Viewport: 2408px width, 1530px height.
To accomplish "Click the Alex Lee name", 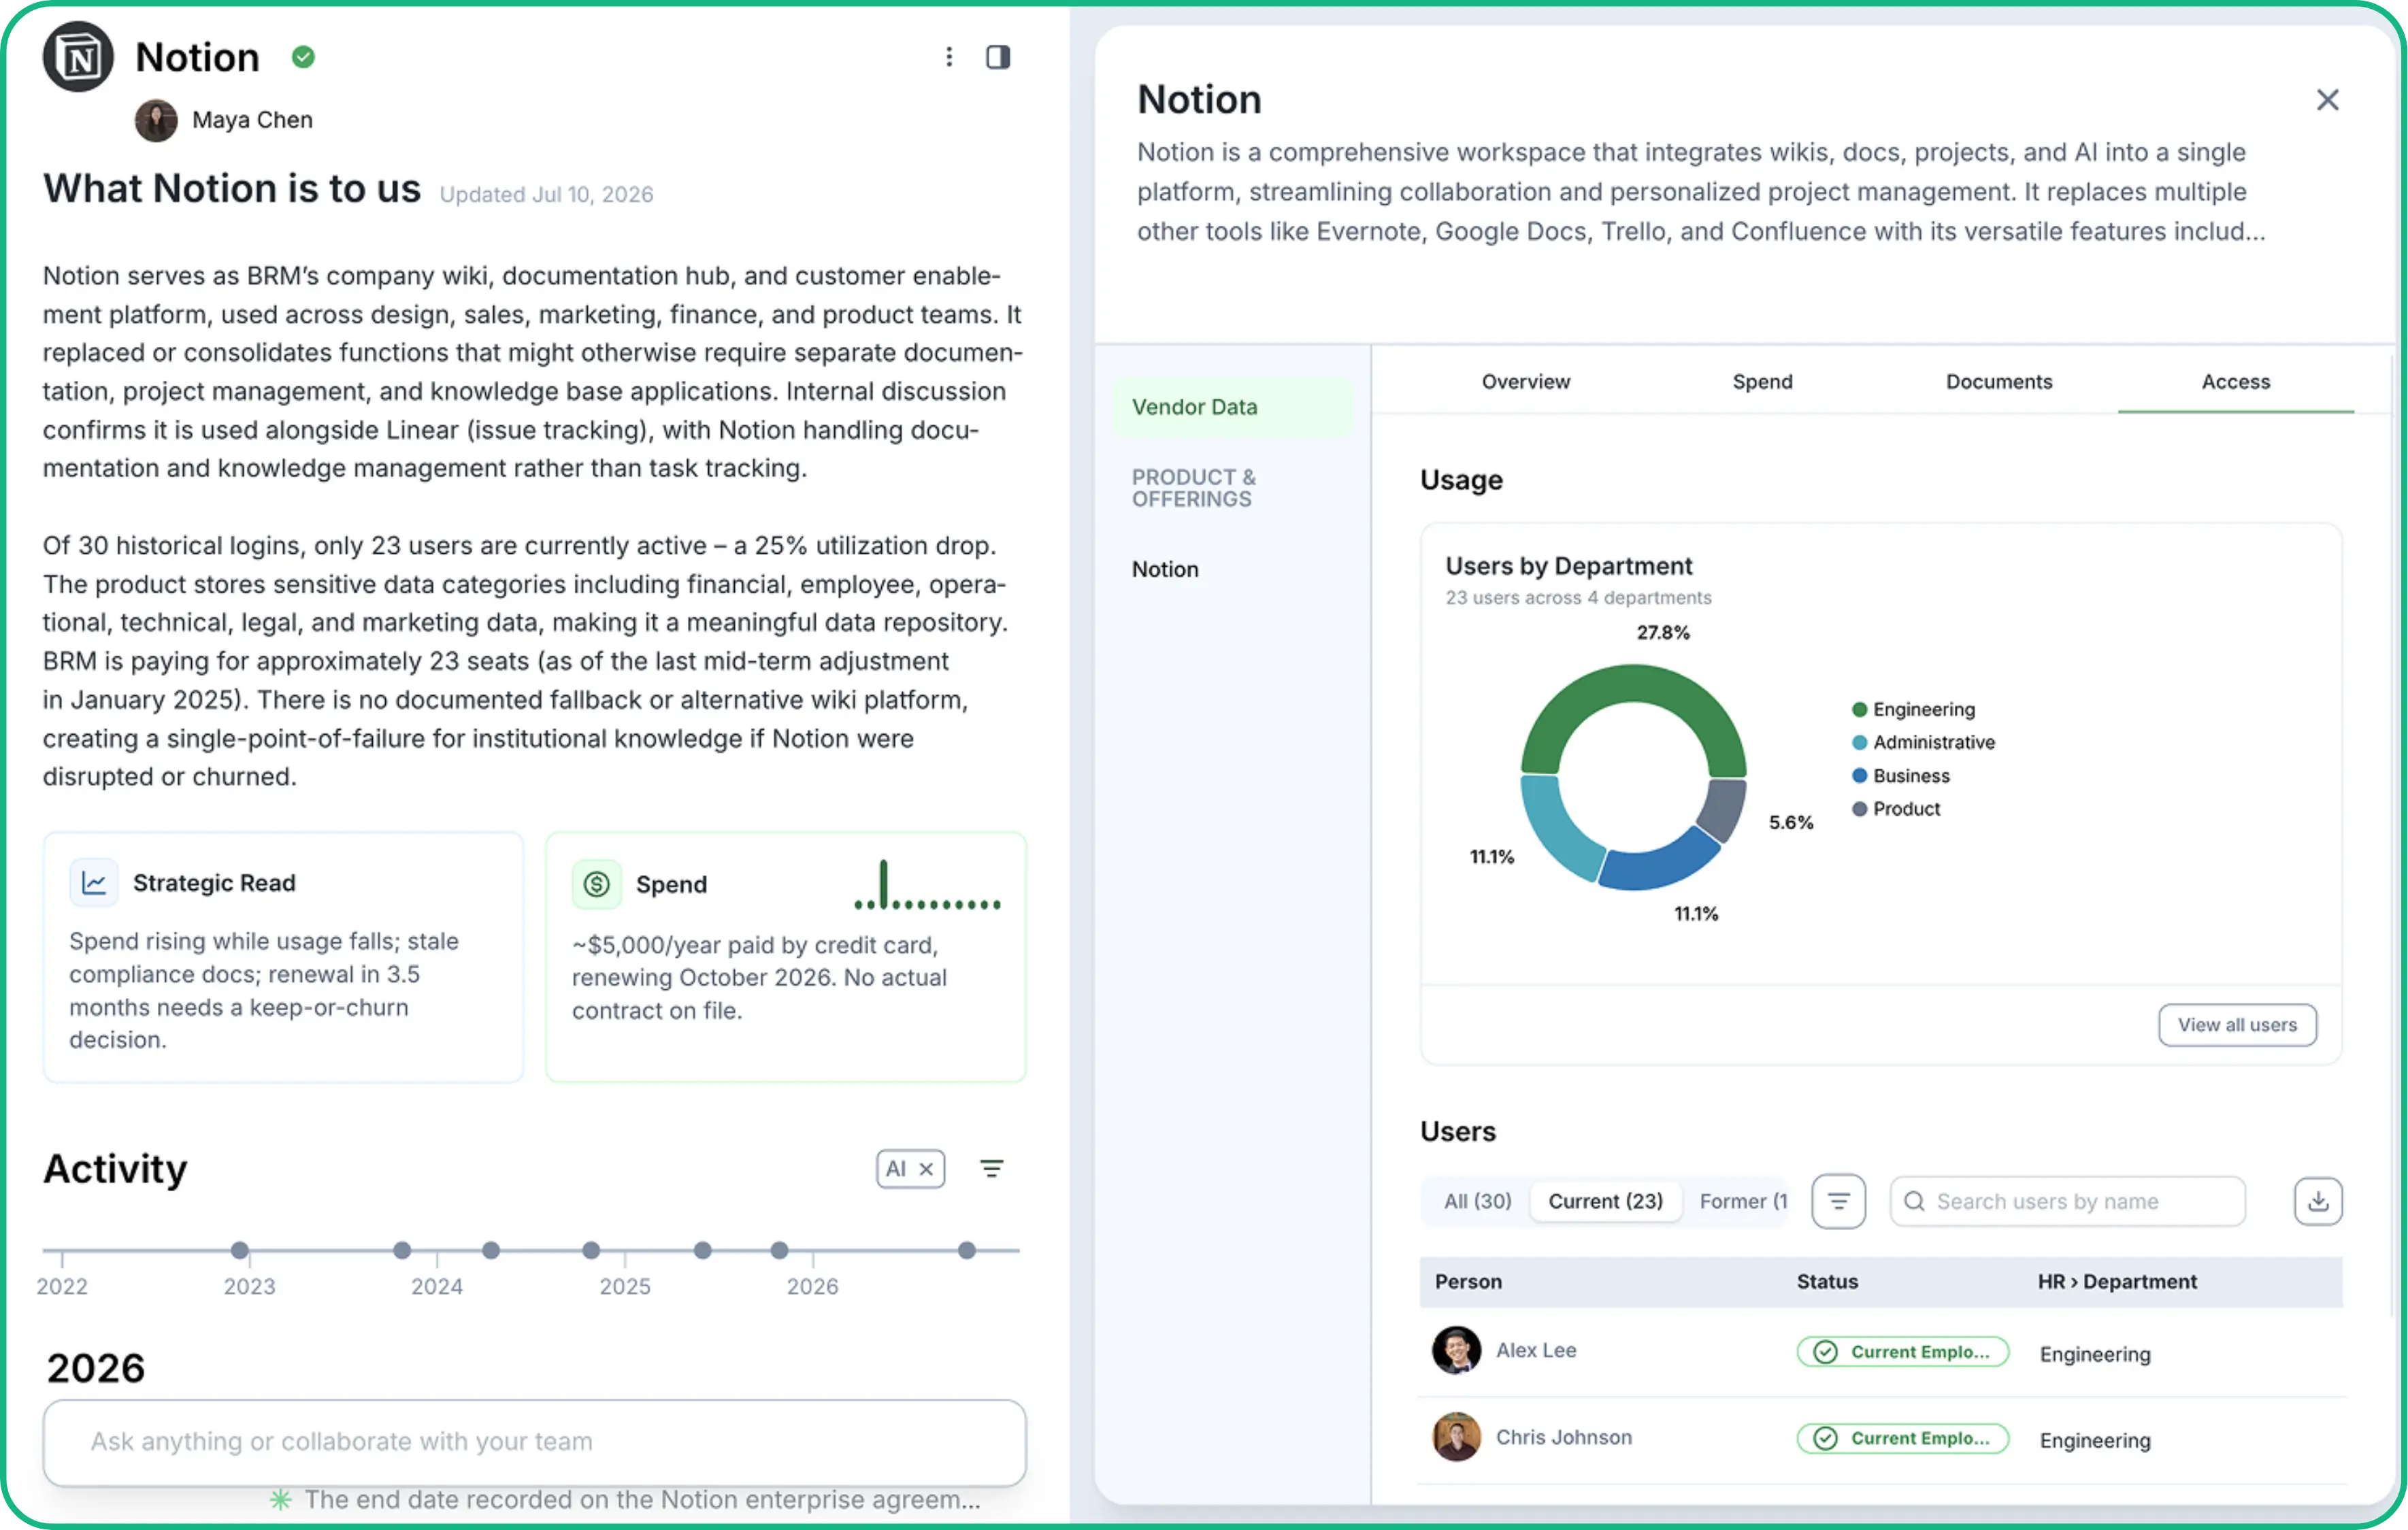I will pos(1536,1351).
